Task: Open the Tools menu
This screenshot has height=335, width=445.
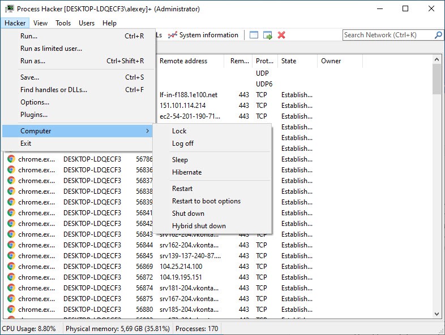Action: 63,23
